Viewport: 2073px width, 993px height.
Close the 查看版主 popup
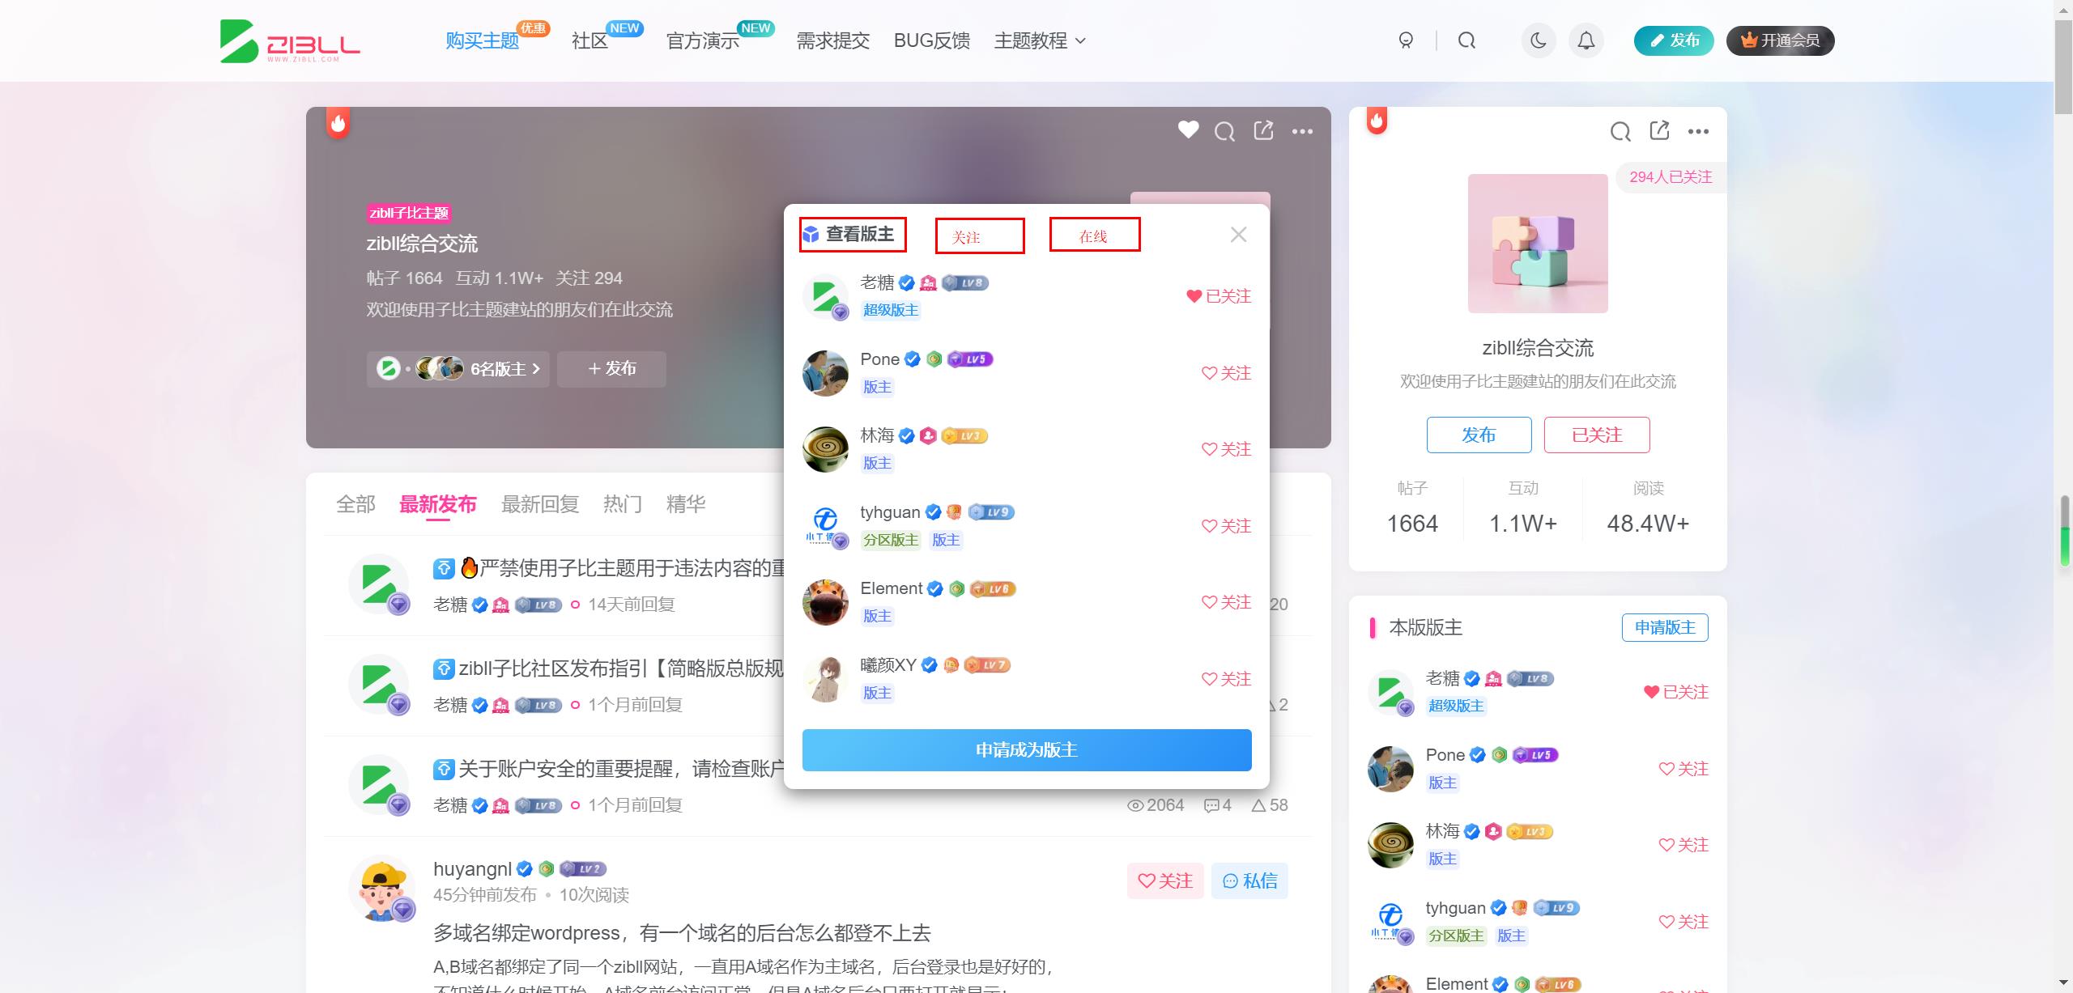tap(1238, 235)
